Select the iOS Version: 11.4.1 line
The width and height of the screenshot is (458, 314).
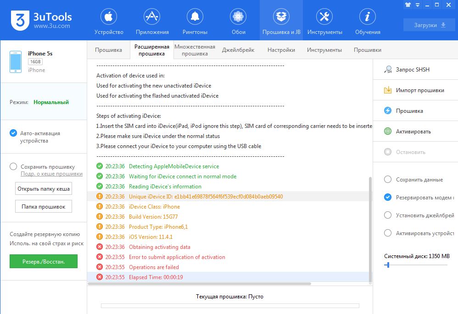pos(228,237)
